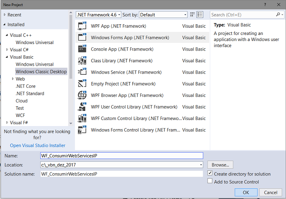Click the project Name input field
This screenshot has height=199, width=286.
(x=122, y=155)
